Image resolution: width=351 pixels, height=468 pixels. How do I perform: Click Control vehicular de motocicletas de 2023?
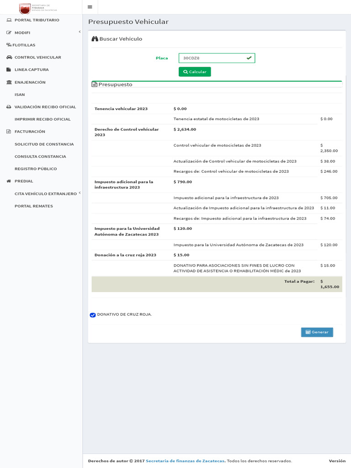click(217, 145)
